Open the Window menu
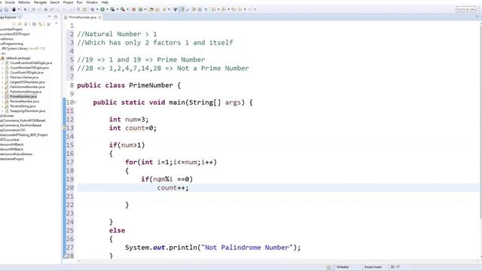The width and height of the screenshot is (482, 271). 92,2
